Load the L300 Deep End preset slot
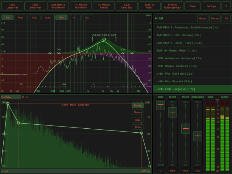Image resolution: width=232 pixels, height=174 pixels. point(127,6)
